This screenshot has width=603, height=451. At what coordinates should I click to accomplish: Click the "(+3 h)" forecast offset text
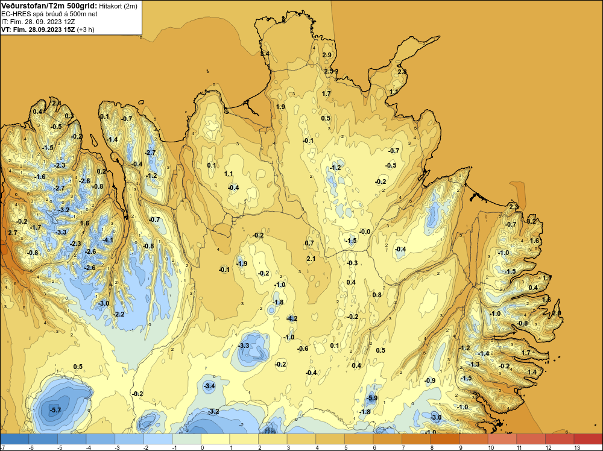coord(86,30)
